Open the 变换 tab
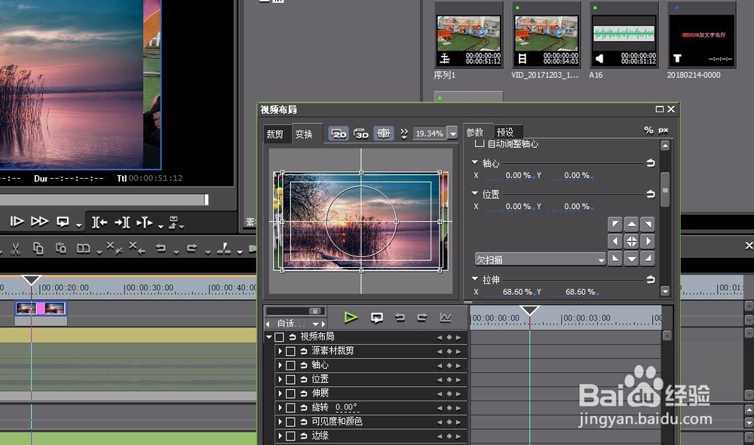Screen dimensions: 754x445 pyautogui.click(x=304, y=134)
